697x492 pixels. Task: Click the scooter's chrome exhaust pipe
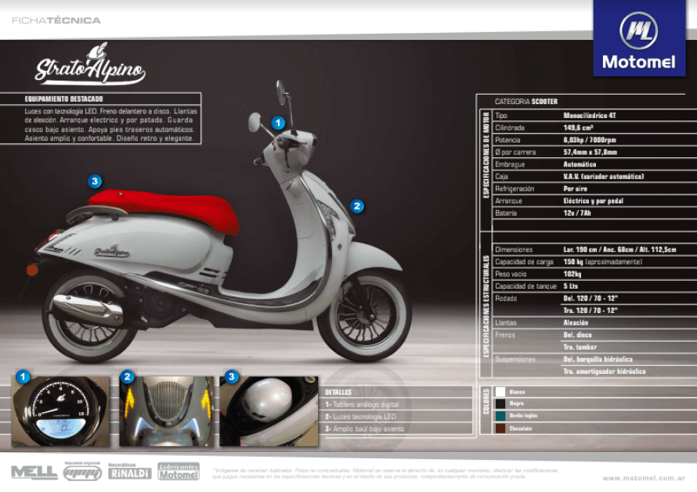point(88,308)
